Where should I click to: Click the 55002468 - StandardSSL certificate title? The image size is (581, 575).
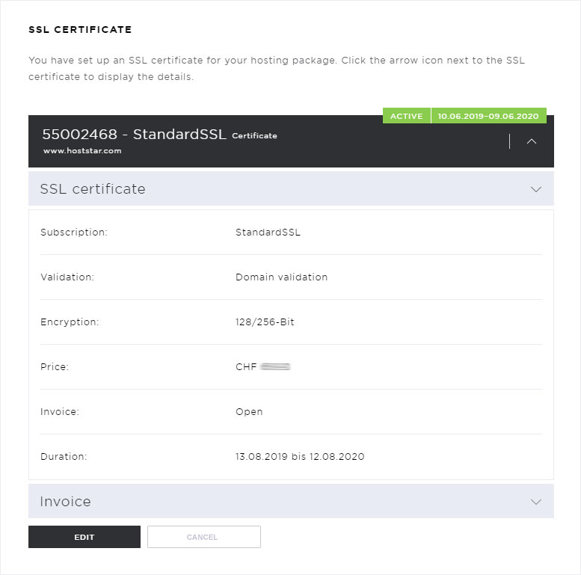(x=134, y=134)
